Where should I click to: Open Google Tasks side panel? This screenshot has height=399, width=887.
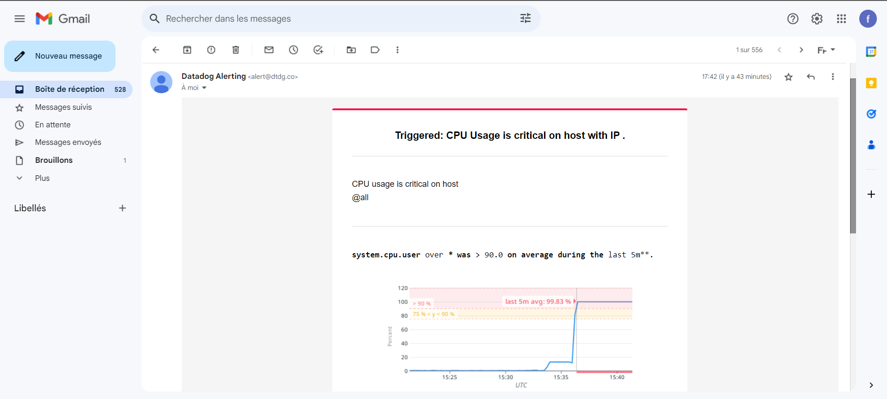point(871,114)
